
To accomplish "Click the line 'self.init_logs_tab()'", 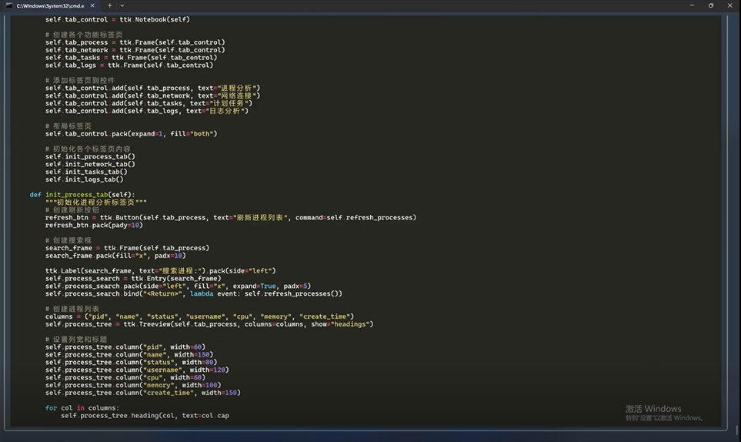I will coord(84,179).
